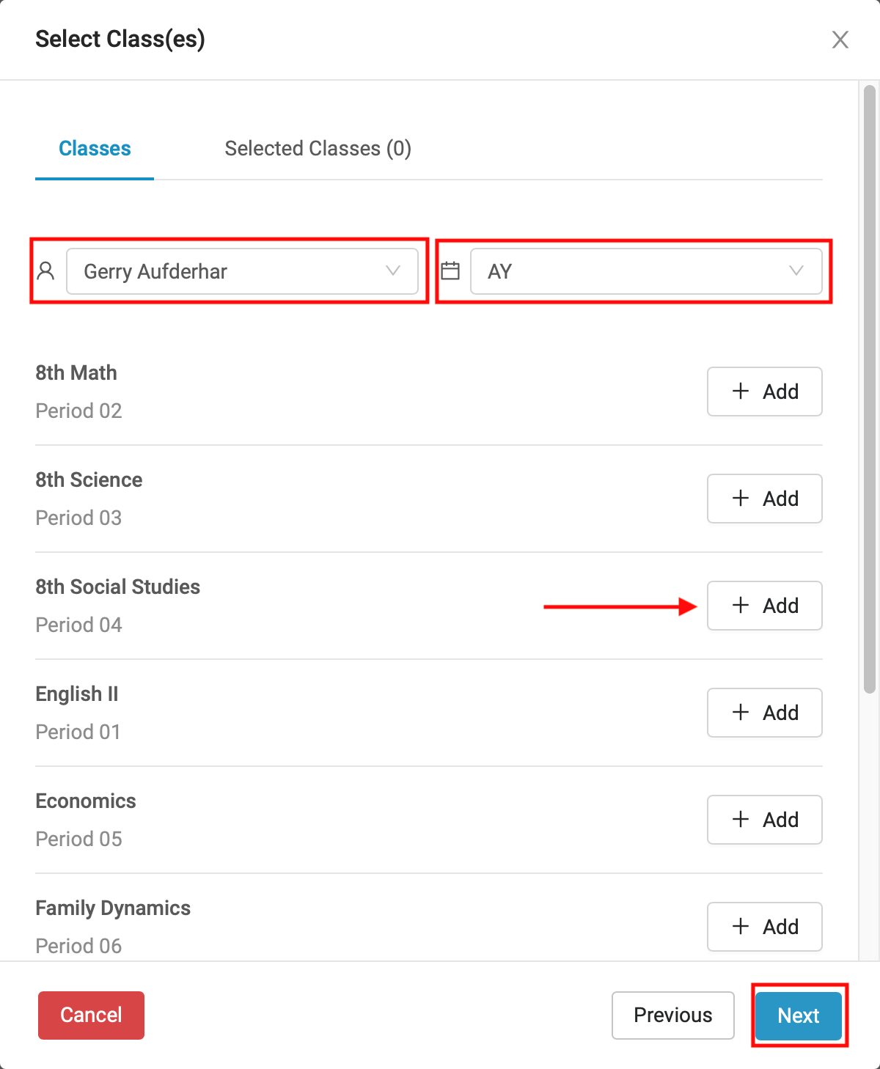
Task: Switch to the Classes tab
Action: click(95, 149)
